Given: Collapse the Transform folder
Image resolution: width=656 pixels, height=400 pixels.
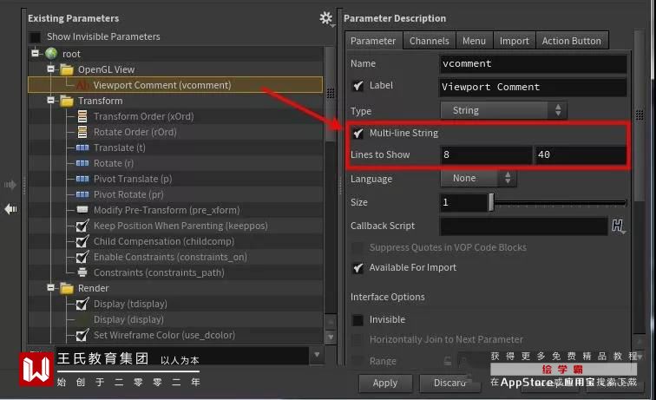Looking at the screenshot, I should (50, 100).
